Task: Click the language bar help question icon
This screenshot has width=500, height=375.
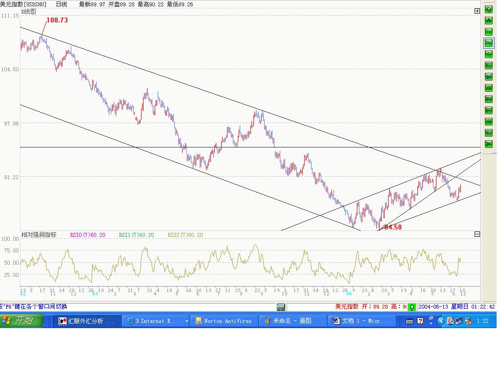Action: pos(420,321)
